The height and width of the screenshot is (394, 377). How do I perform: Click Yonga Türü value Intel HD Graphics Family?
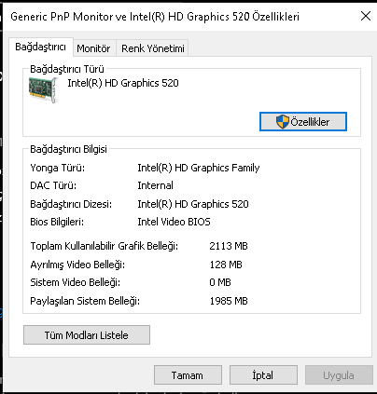199,168
